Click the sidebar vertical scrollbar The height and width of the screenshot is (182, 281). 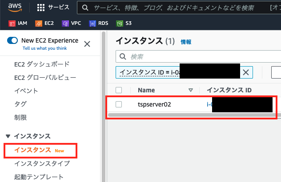104,107
